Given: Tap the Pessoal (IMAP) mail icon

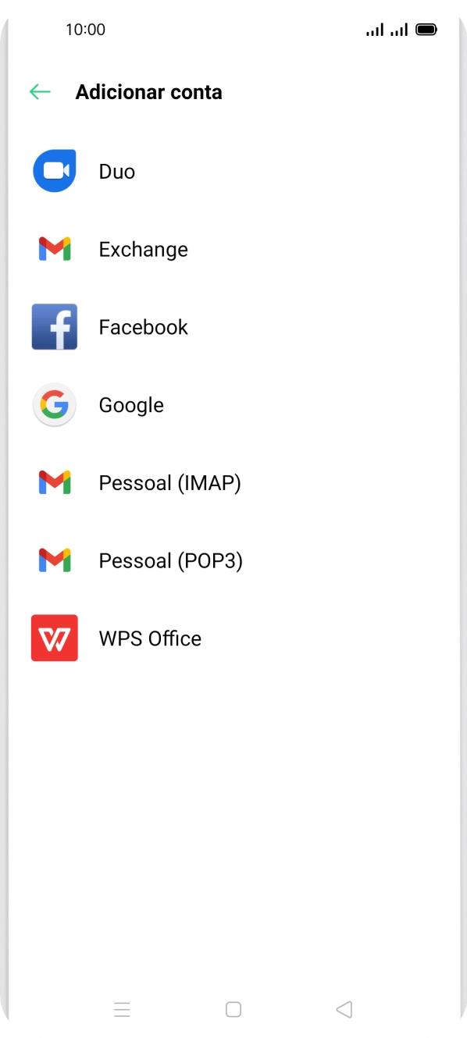Looking at the screenshot, I should (54, 482).
